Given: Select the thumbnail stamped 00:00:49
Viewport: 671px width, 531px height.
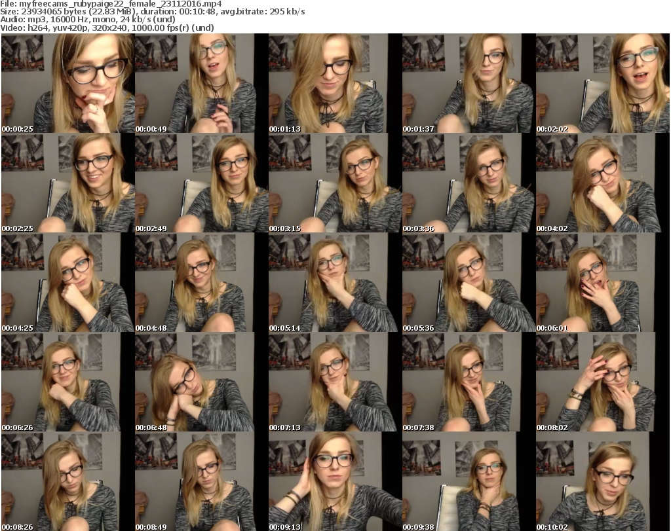Looking at the screenshot, I should coord(202,83).
